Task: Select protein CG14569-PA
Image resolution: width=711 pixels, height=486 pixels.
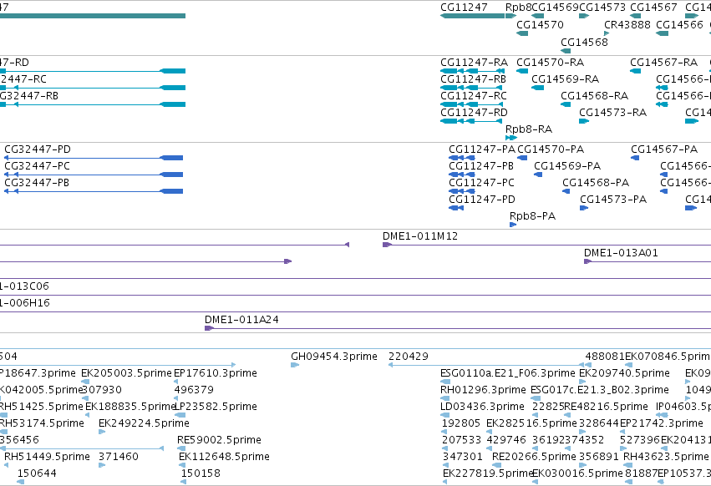Action: pos(567,166)
